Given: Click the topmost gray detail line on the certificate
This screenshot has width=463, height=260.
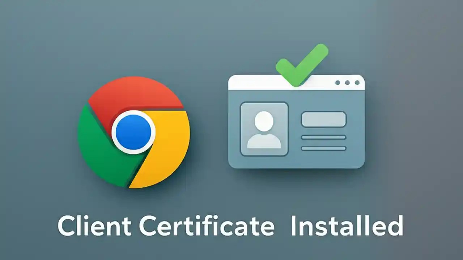Looking at the screenshot, I should pyautogui.click(x=323, y=136).
